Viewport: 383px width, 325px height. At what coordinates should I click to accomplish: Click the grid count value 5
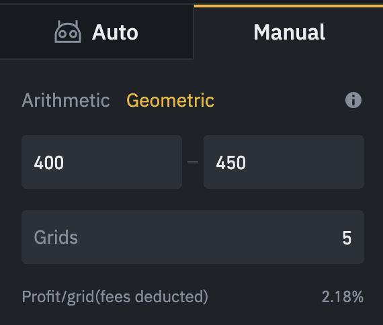pyautogui.click(x=347, y=238)
